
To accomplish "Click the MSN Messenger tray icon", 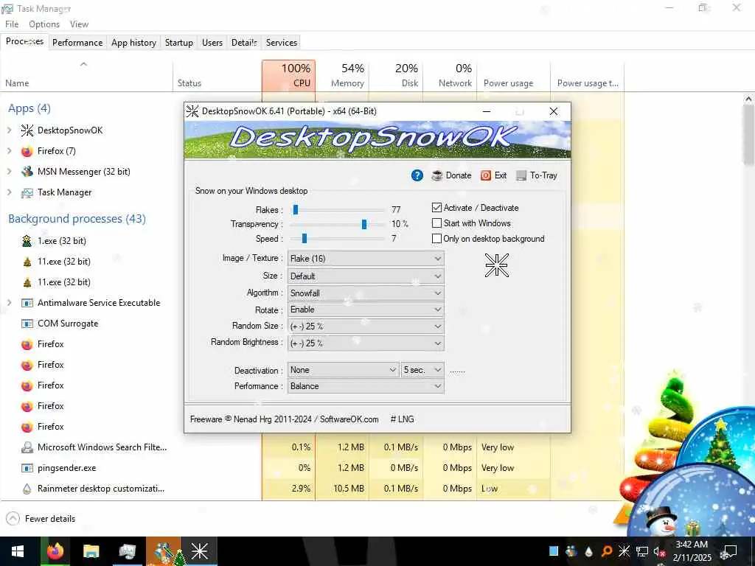I will click(571, 551).
